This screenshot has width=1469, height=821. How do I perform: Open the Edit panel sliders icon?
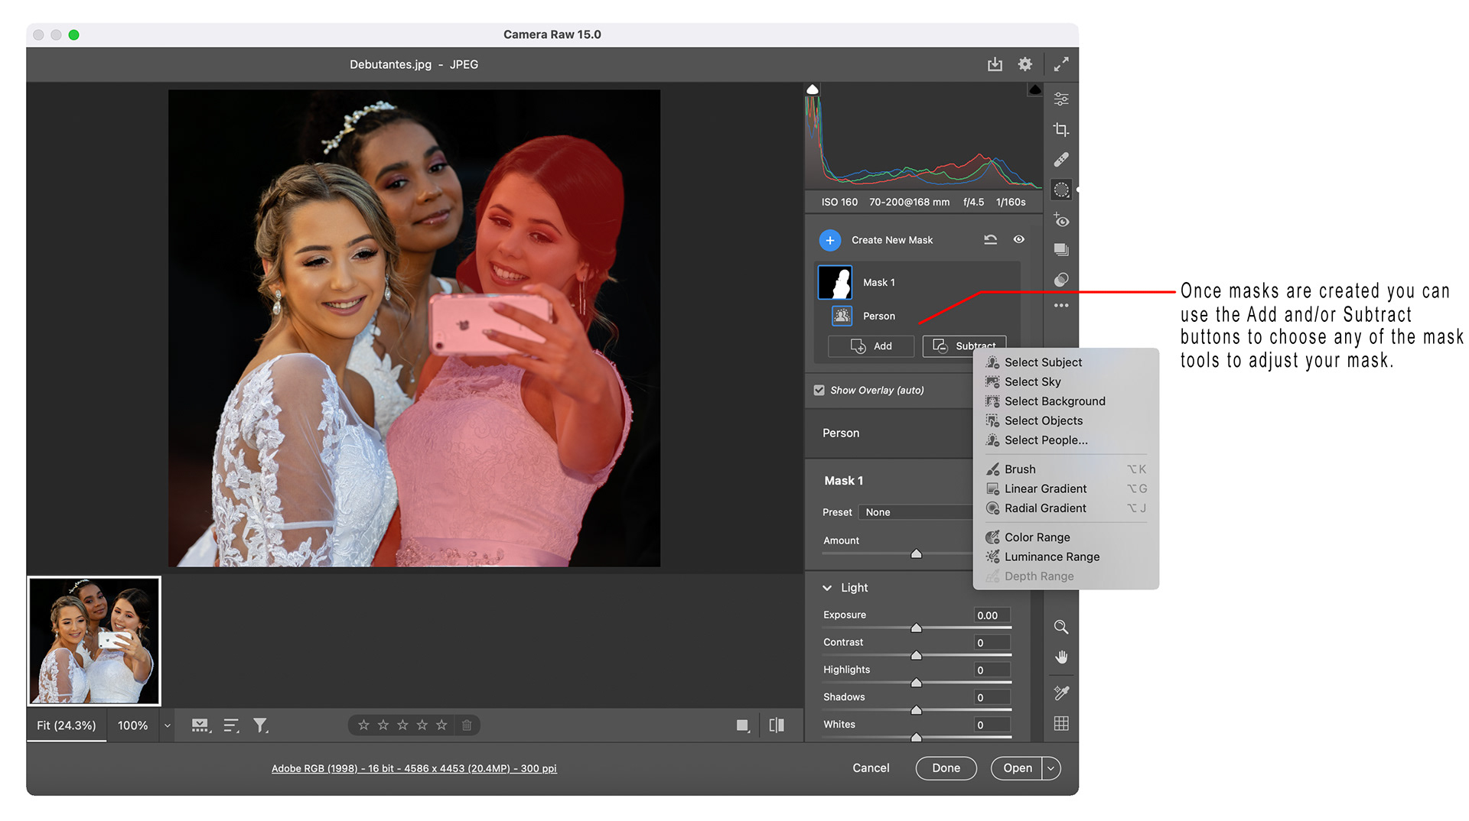[1061, 99]
